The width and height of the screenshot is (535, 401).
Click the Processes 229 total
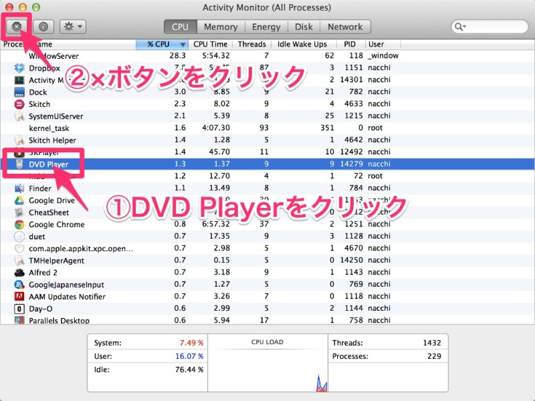(x=434, y=356)
